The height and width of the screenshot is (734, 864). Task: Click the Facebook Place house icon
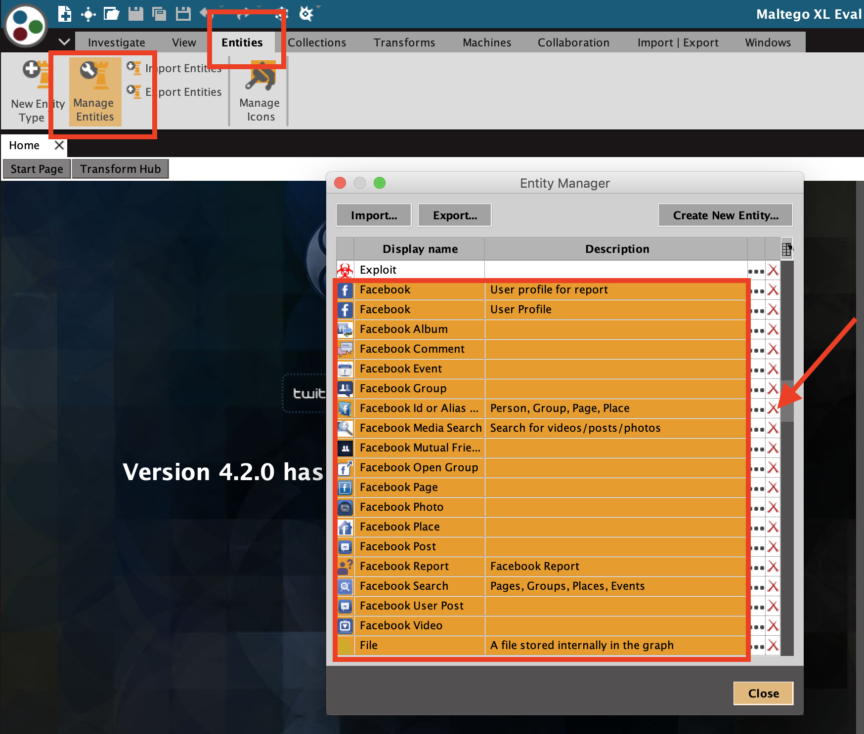[345, 527]
